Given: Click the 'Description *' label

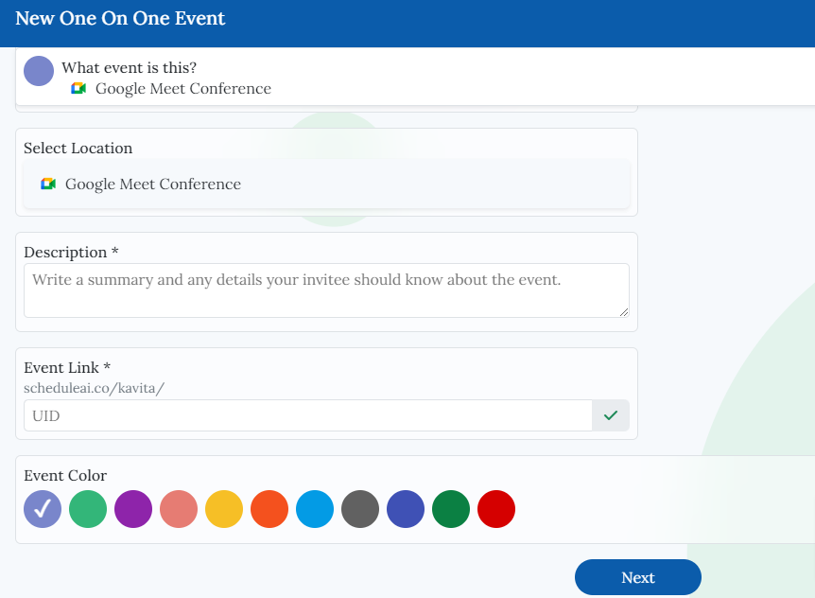Looking at the screenshot, I should (x=71, y=253).
